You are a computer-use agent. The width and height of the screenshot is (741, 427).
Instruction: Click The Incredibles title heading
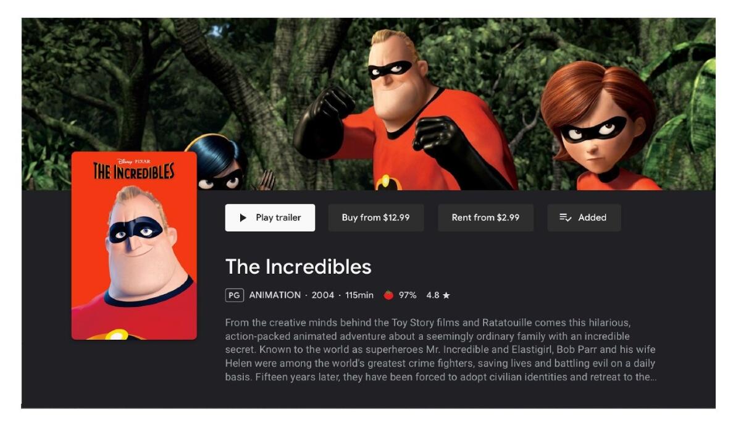298,266
